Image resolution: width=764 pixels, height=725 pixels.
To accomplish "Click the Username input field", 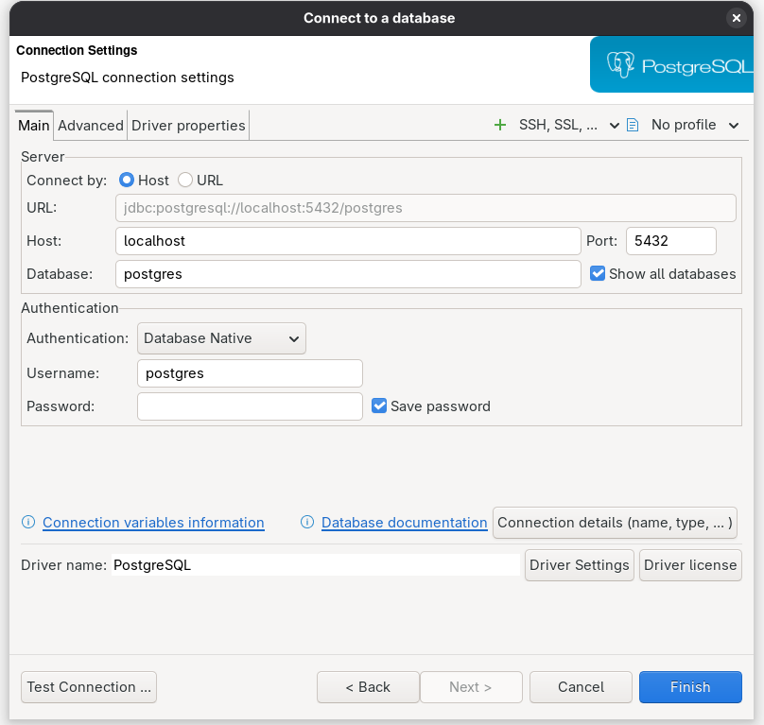I will (250, 373).
